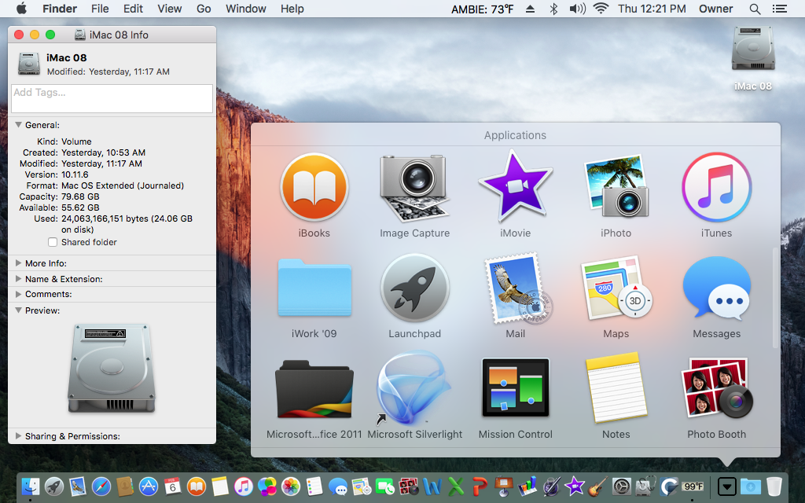The width and height of the screenshot is (805, 503).
Task: Launch Photo Booth from Applications stack
Action: tap(716, 388)
